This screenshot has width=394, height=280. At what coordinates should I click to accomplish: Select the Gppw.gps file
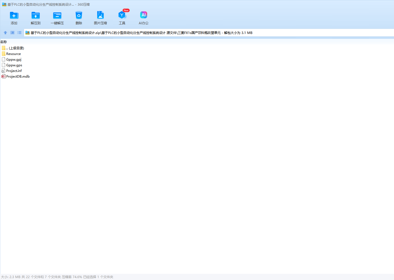pos(14,65)
